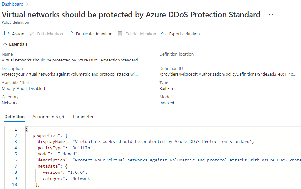The width and height of the screenshot is (301, 189).
Task: Click the Definition ID path value
Action: click(227, 74)
